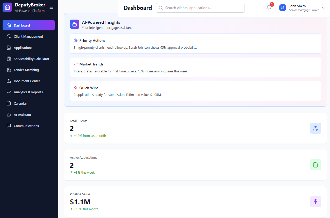
Task: Click the Market Trends insight card
Action: coord(195,68)
